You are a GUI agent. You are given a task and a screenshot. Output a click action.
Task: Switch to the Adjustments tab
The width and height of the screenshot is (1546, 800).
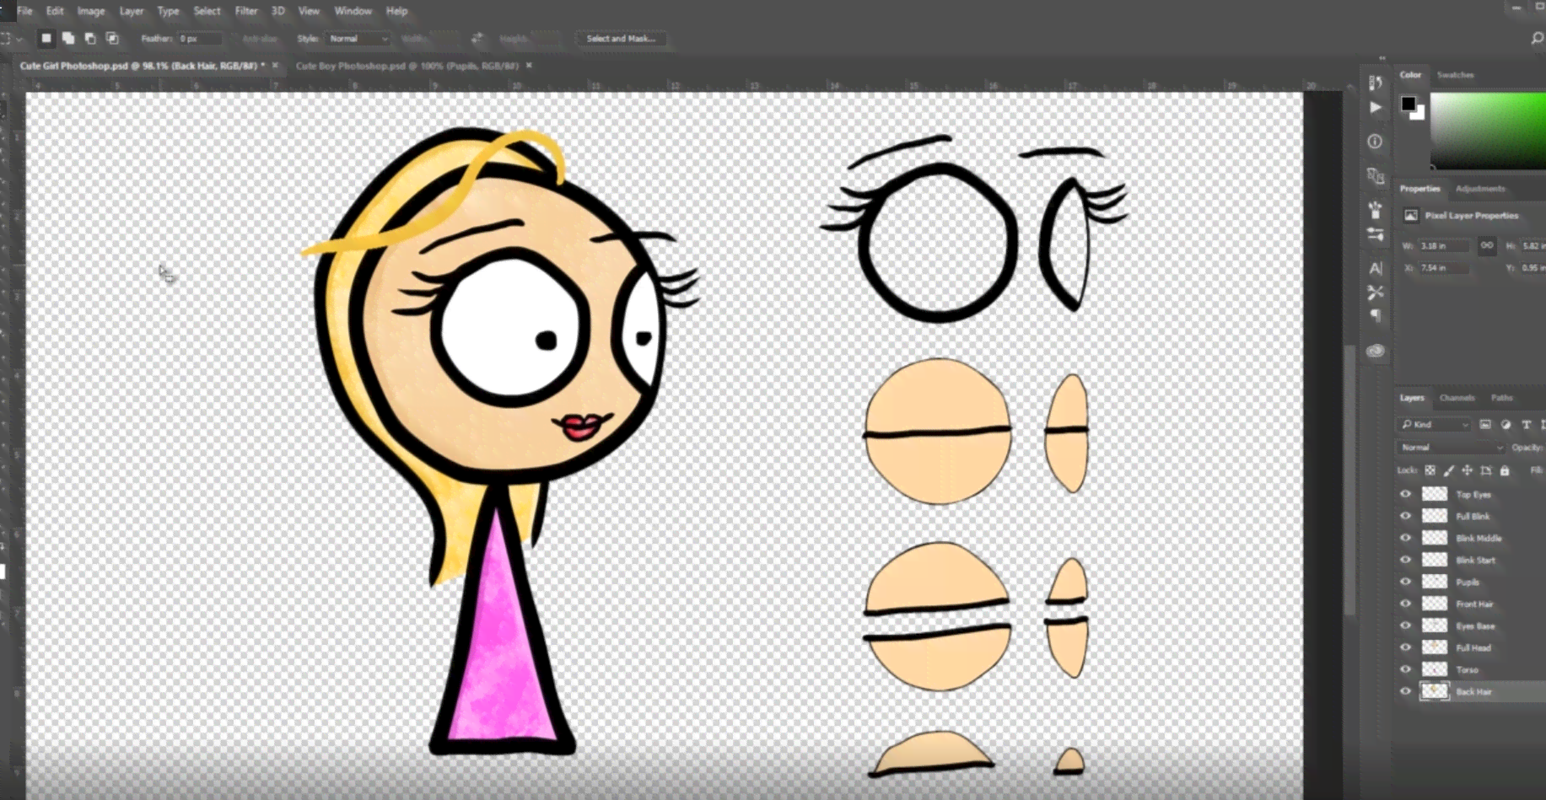[1480, 189]
